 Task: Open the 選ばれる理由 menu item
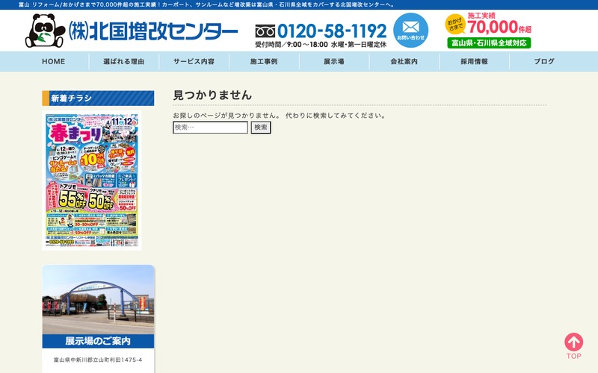(x=123, y=61)
